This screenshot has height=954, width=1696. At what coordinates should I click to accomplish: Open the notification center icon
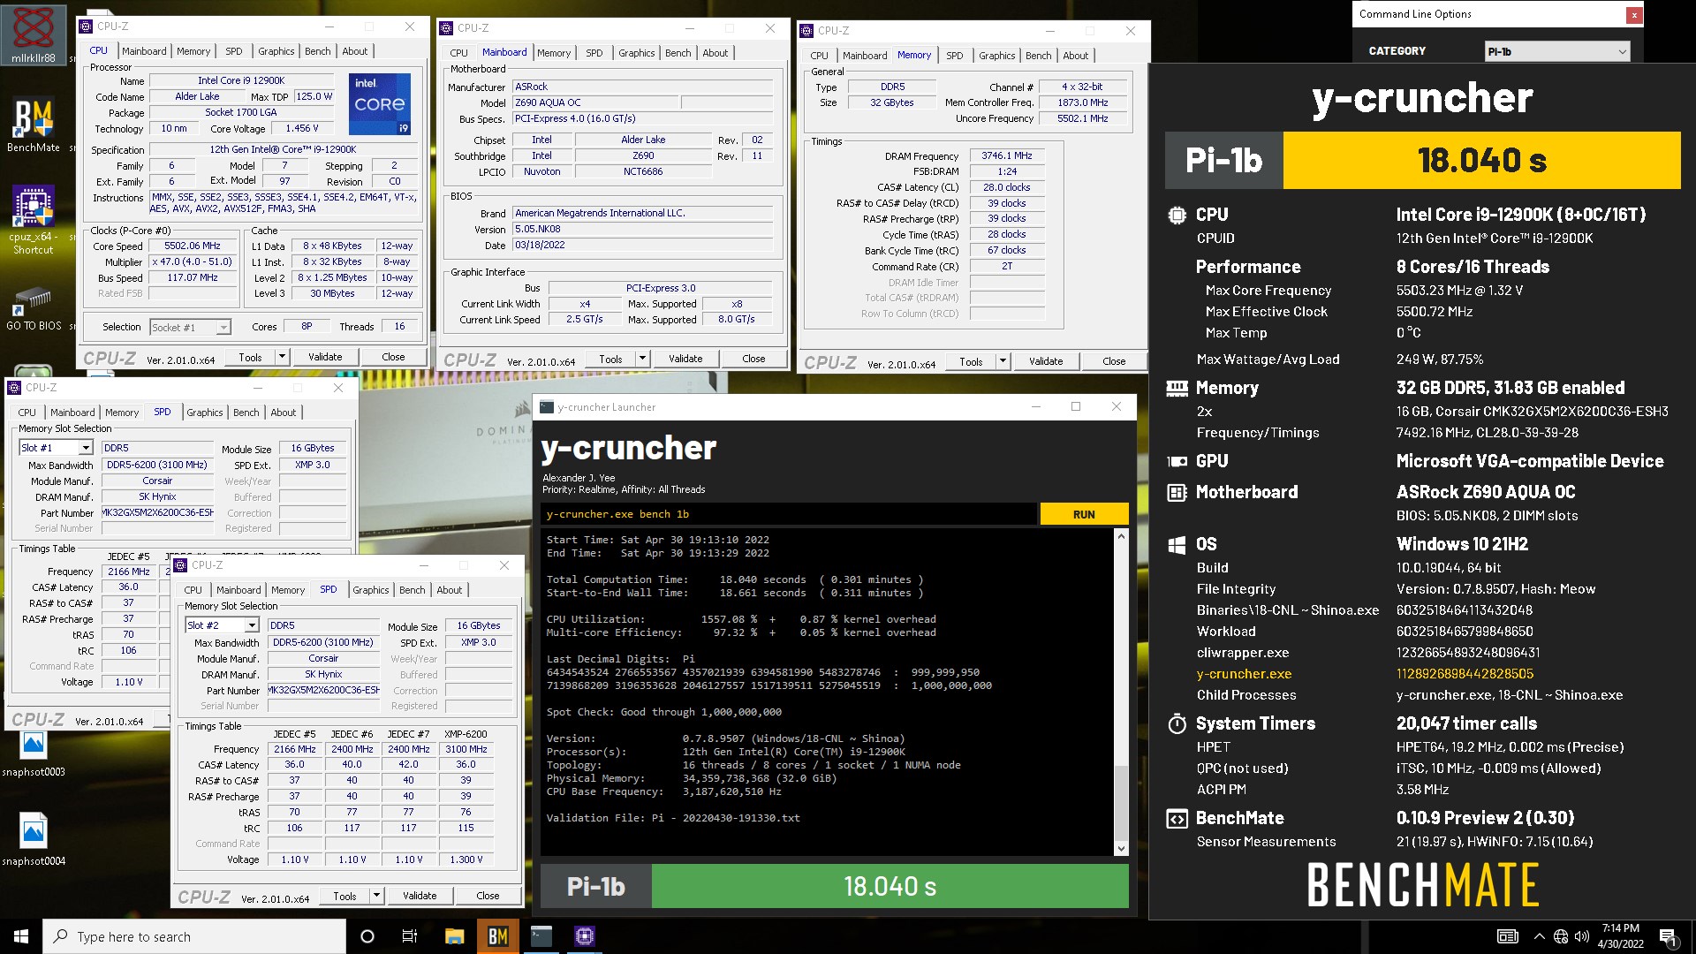point(1668,936)
